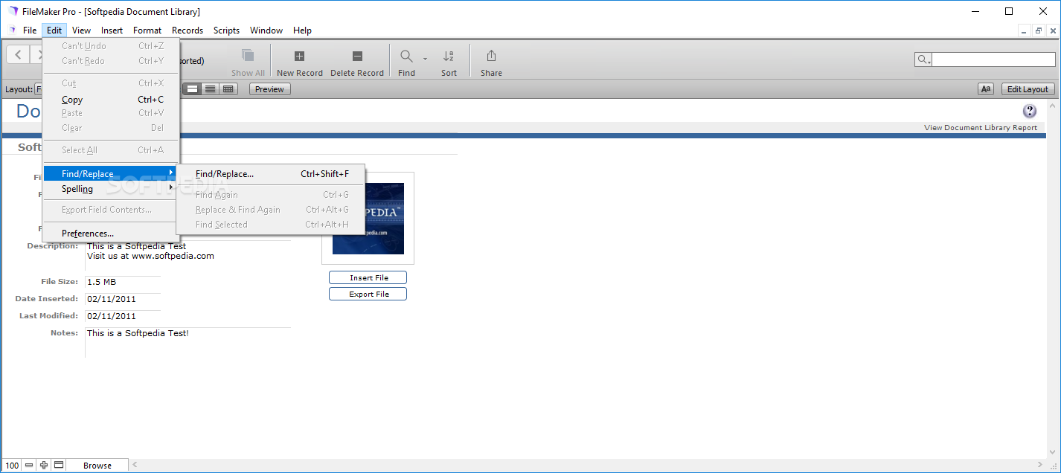Click the Notes field text

tap(138, 333)
